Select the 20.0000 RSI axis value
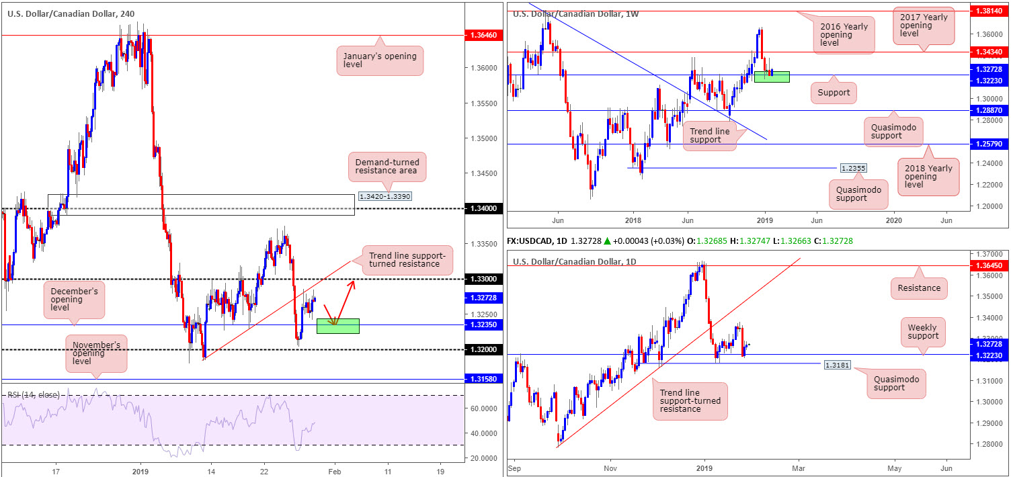This screenshot has width=1011, height=477. coord(484,458)
